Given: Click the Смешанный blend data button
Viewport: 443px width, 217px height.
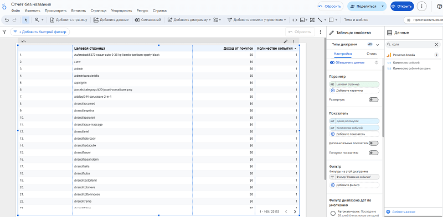Looking at the screenshot, I should click(148, 20).
